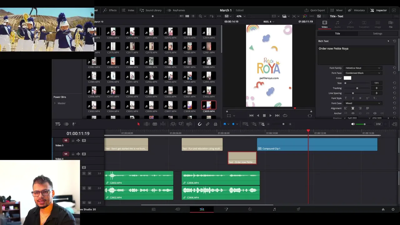
Task: Select the C3009.MP4 clip thumbnail
Action: [x=209, y=105]
